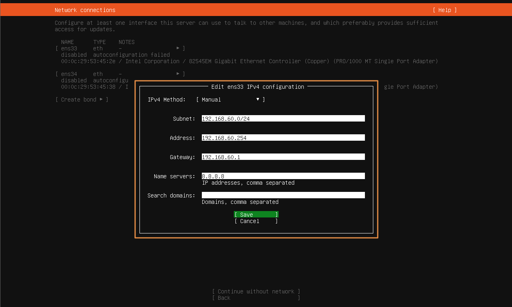Save the IPv4 configuration
The width and height of the screenshot is (512, 307).
pyautogui.click(x=256, y=215)
